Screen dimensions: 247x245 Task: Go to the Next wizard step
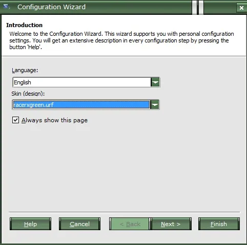point(171,224)
